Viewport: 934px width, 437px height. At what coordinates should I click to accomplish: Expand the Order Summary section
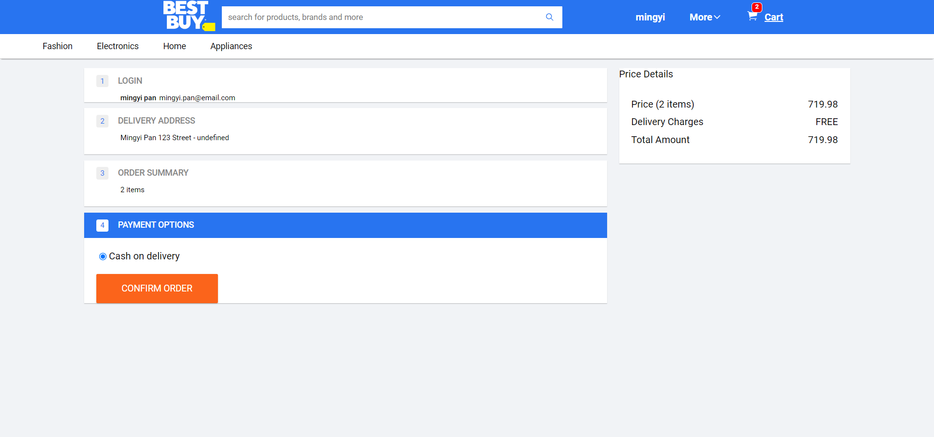[x=153, y=173]
